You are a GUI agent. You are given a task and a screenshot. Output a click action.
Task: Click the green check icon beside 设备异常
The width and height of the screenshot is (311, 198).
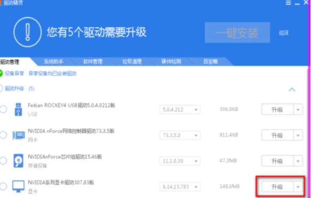[1, 74]
